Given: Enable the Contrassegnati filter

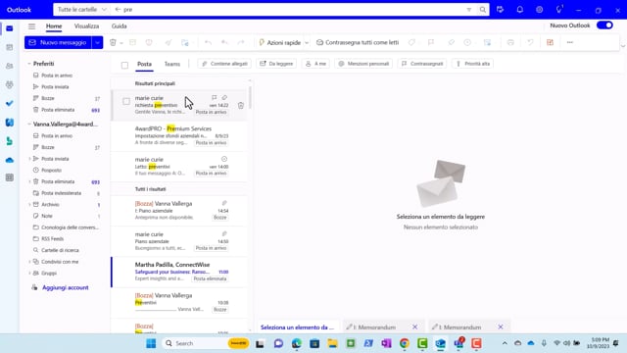Looking at the screenshot, I should [422, 64].
